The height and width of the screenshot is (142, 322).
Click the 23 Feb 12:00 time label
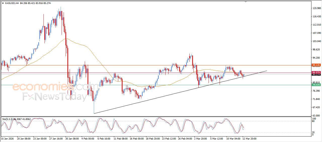point(169,138)
